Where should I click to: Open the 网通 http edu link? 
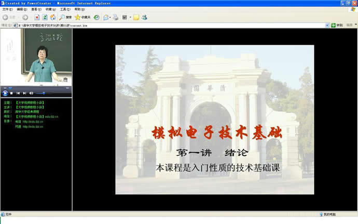(29, 126)
